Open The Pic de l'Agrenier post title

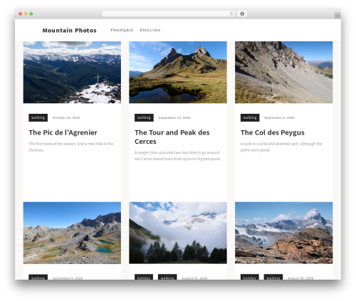(63, 132)
